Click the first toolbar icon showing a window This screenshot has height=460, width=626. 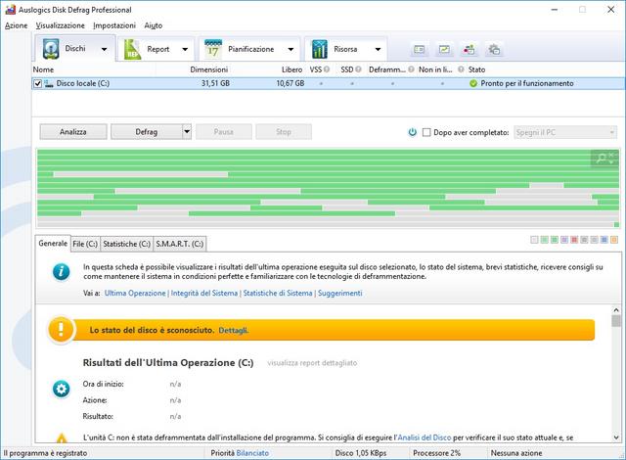click(420, 50)
